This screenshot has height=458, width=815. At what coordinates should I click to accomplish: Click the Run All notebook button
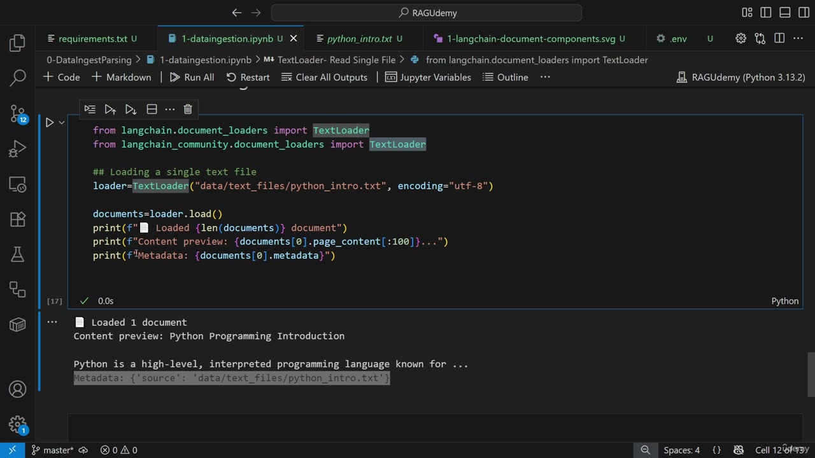(192, 77)
